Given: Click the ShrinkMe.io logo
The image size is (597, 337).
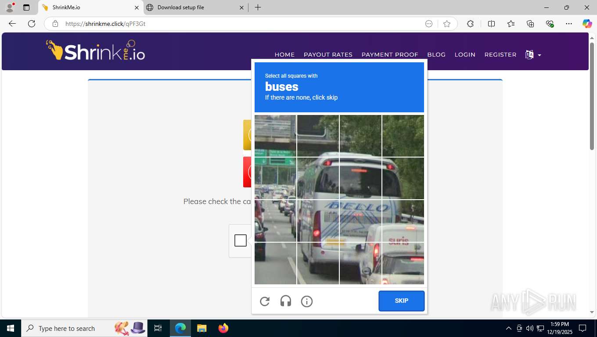Looking at the screenshot, I should pos(96,50).
